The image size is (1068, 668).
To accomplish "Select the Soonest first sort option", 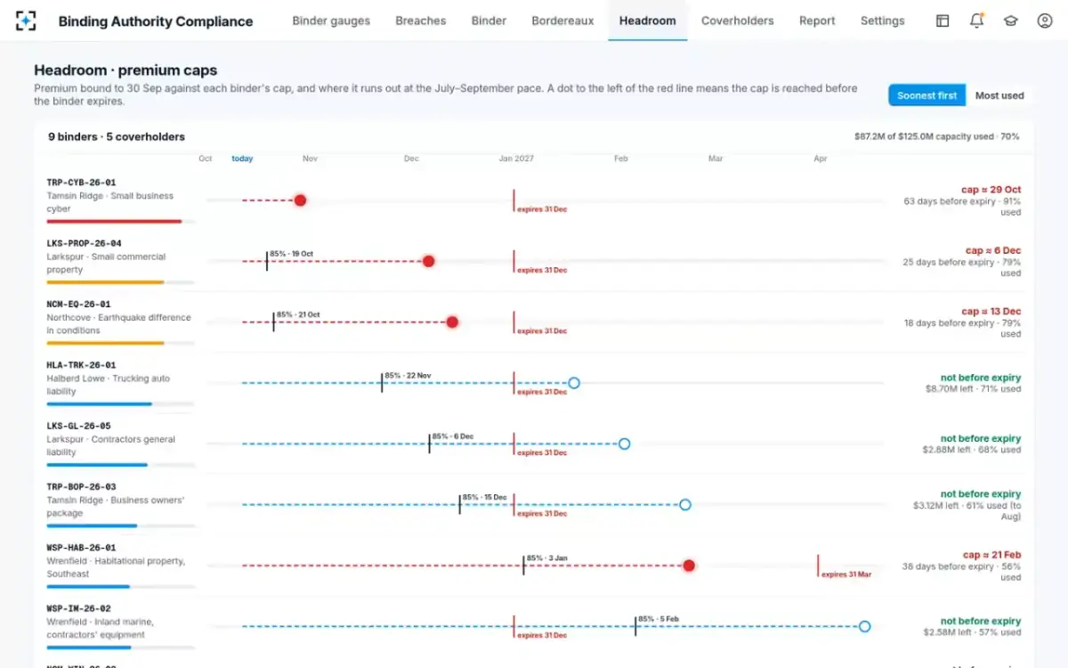I will coord(927,95).
